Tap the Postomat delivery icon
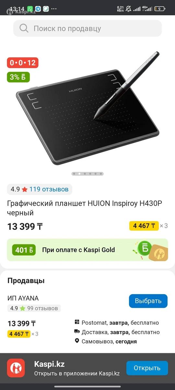 pos(77,322)
